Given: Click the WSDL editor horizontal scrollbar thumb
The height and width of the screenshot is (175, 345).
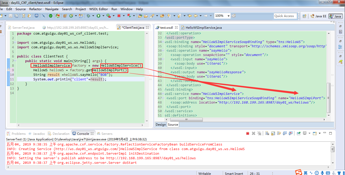Looking at the screenshot, I should 186,120.
